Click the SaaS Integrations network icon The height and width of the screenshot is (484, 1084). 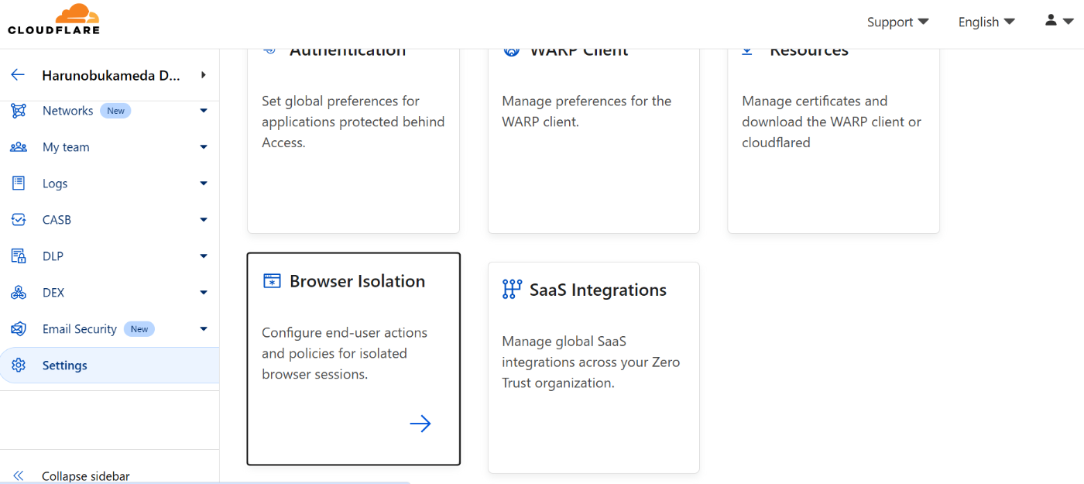tap(511, 289)
